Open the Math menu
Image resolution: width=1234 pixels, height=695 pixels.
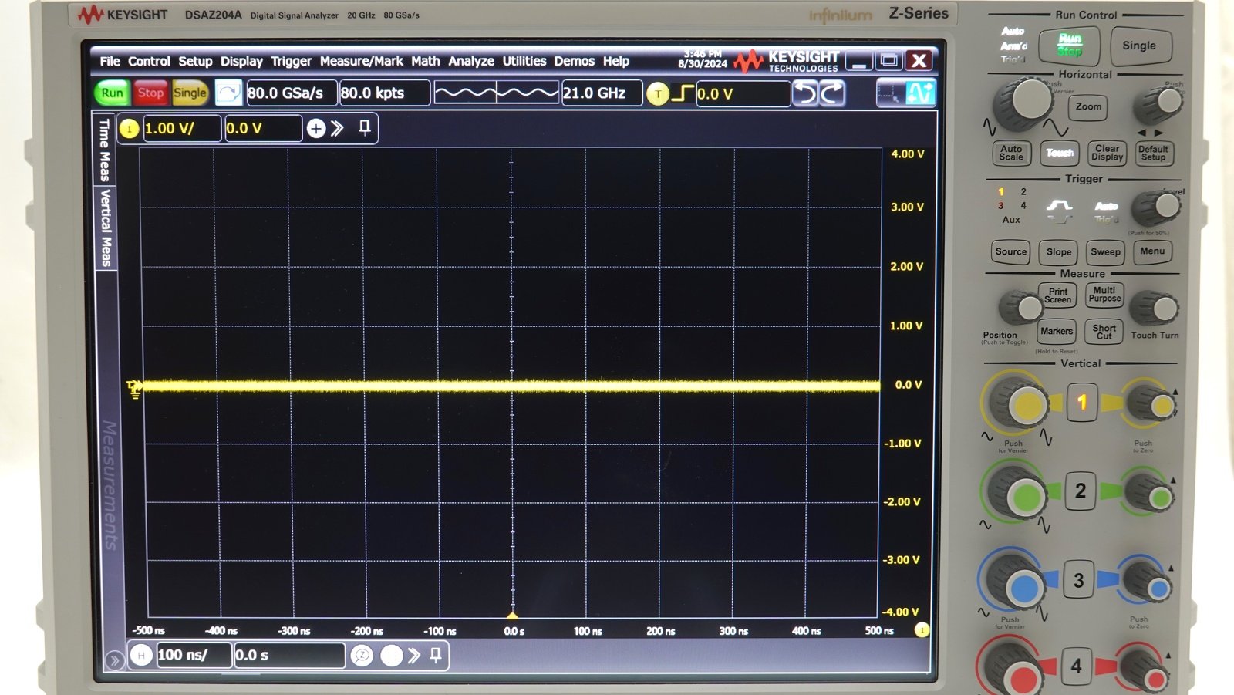coord(425,61)
